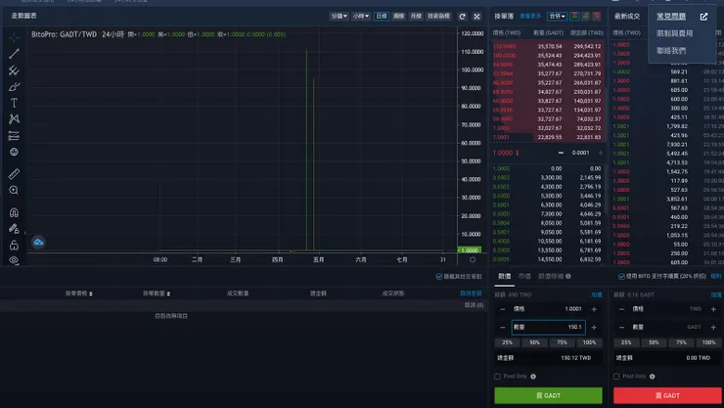Enable Post Only on sell side
Screen dimensions: 724x408
coord(616,377)
